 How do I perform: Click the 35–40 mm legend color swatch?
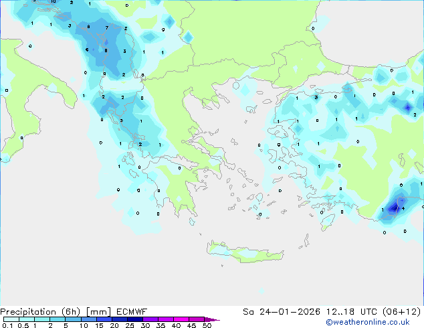(166, 319)
